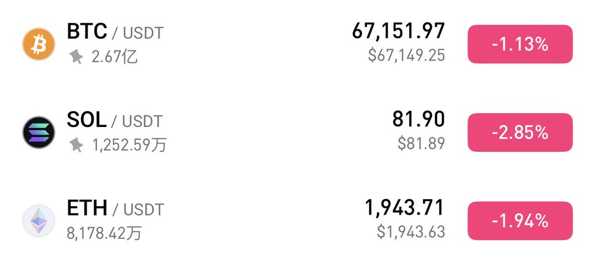Click the BTC volume 2.67亿
The width and height of the screenshot is (595, 265).
click(x=115, y=57)
